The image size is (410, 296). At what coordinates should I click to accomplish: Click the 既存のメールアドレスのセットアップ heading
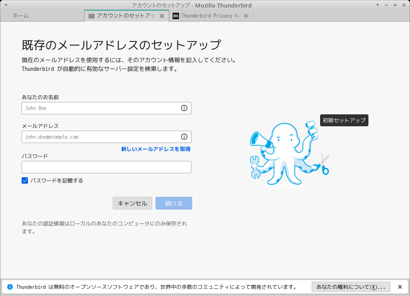click(121, 45)
